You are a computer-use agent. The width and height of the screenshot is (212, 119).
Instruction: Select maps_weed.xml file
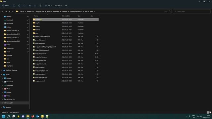pos(66,81)
